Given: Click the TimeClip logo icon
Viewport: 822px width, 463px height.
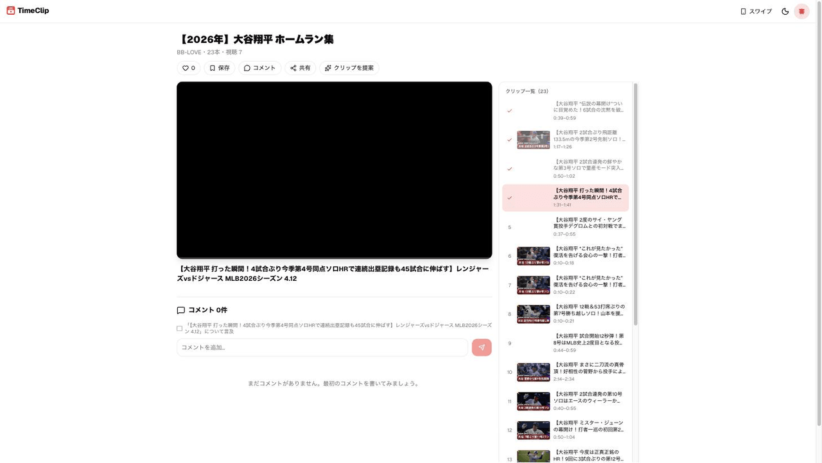Looking at the screenshot, I should [x=11, y=10].
